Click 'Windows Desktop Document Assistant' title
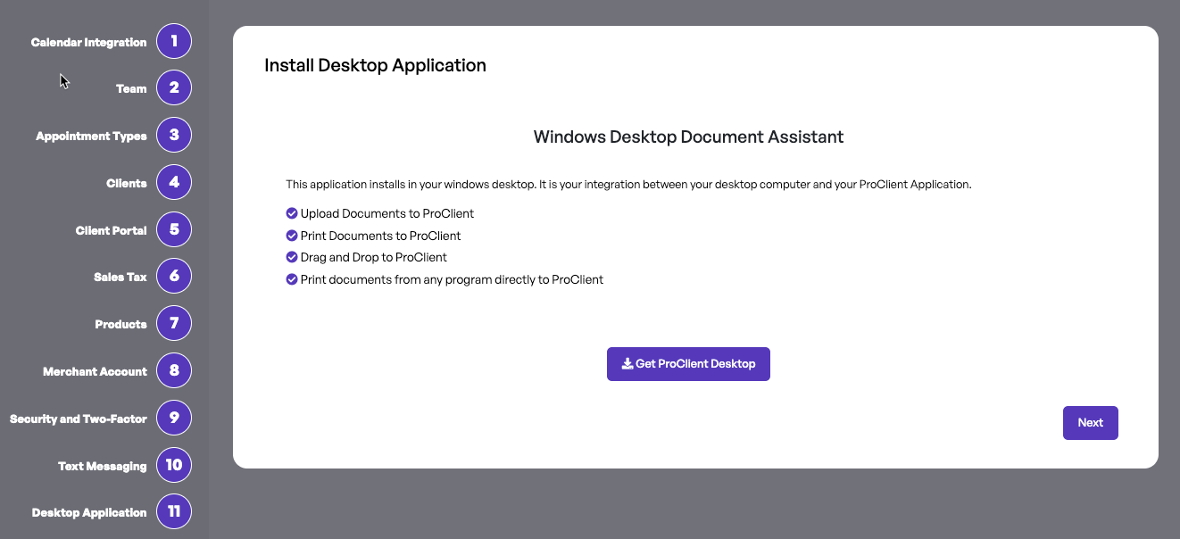The height and width of the screenshot is (539, 1180). click(688, 137)
